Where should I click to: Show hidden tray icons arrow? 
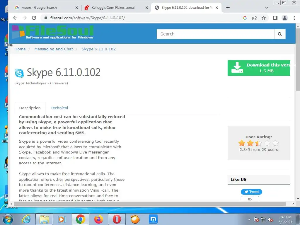pos(249,219)
